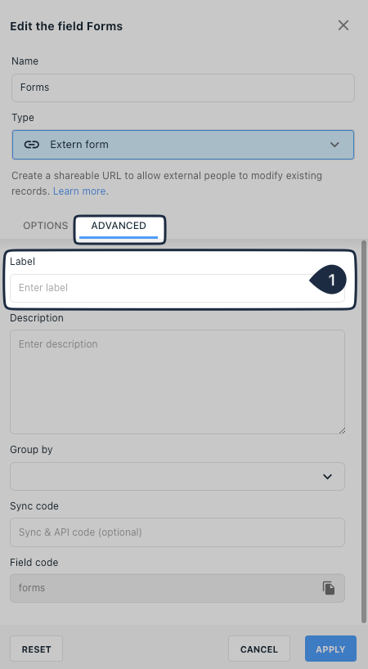Click inside the Enter description textarea

tap(177, 382)
